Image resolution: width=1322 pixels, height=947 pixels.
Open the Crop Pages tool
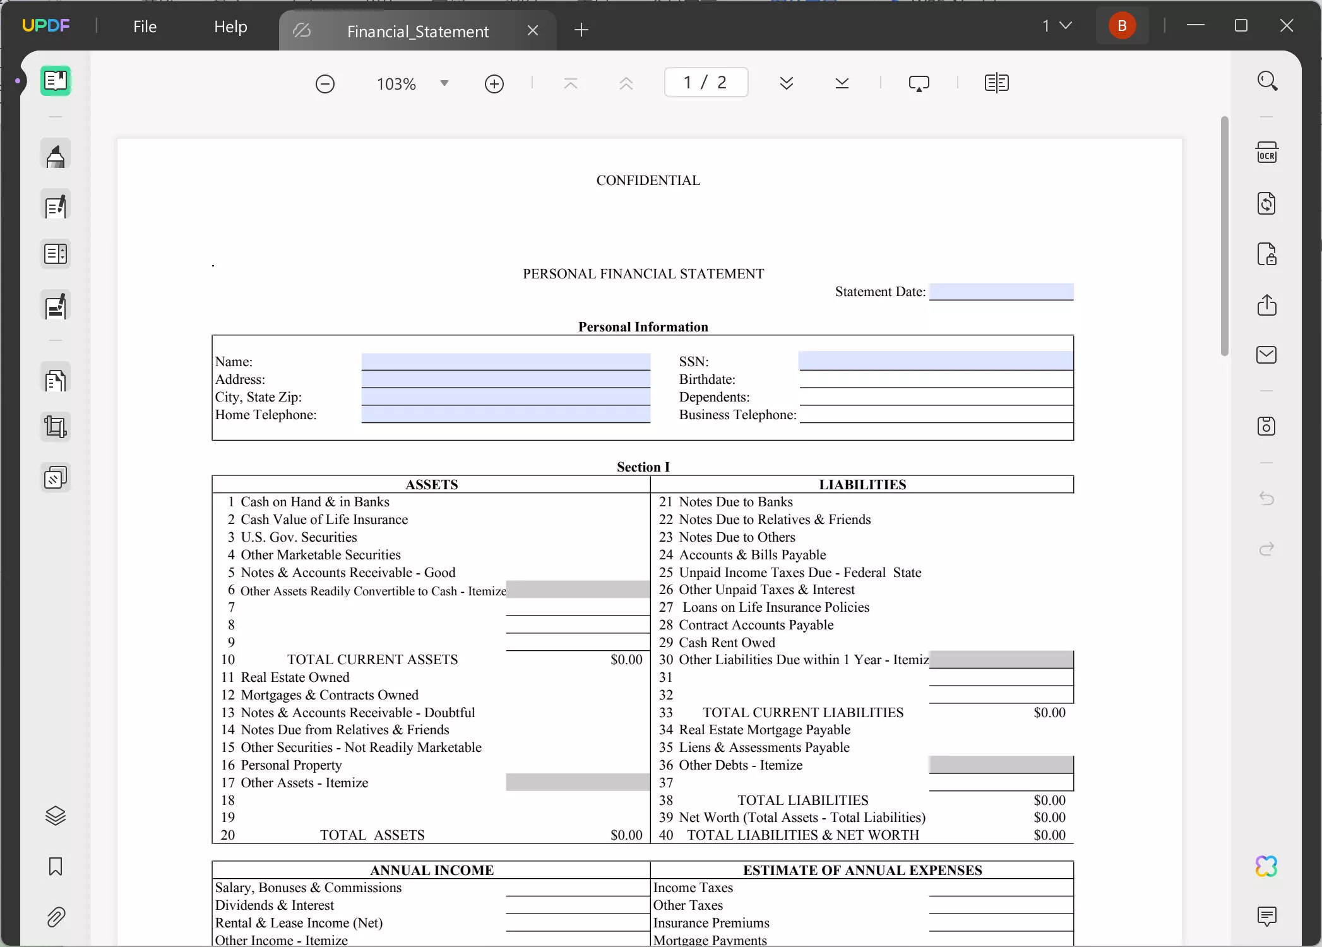click(x=56, y=426)
